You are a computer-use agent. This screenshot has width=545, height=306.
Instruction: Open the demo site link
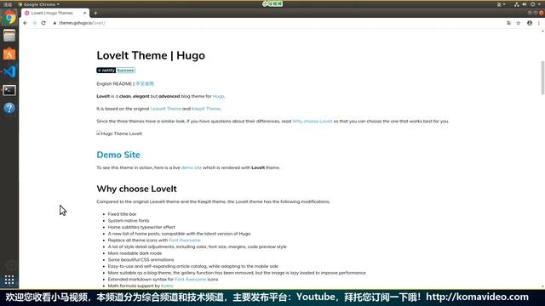pos(191,167)
